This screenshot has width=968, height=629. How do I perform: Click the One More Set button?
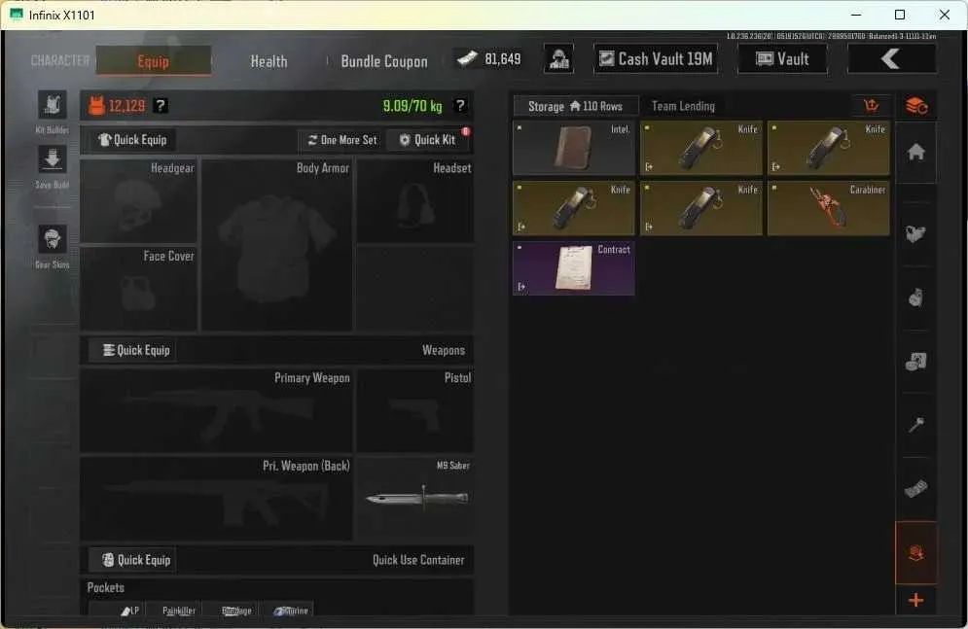(342, 140)
